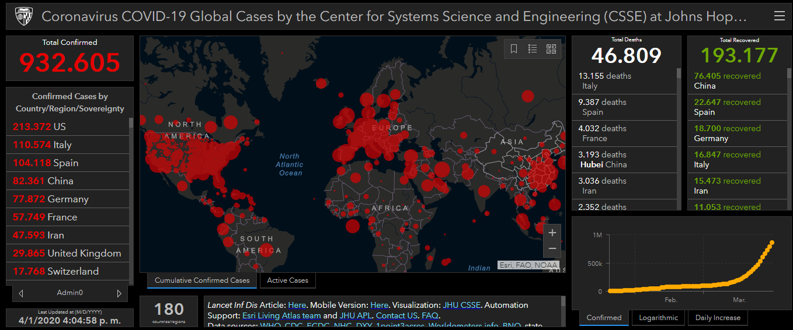Switch to the Cumulative Confirmed Cases tab

point(202,280)
